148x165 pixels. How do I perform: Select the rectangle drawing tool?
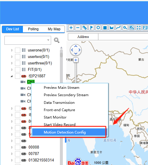(x=105, y=28)
